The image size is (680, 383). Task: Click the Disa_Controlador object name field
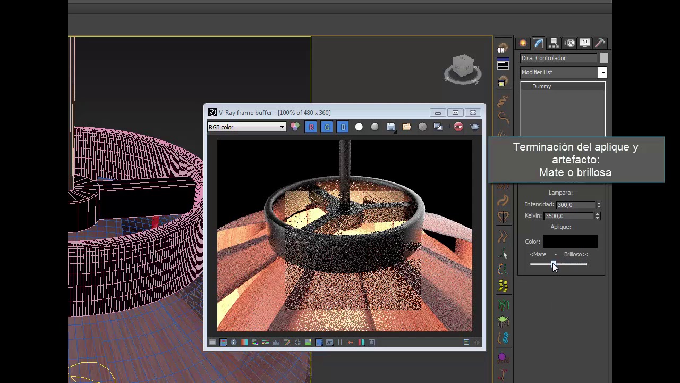point(559,58)
